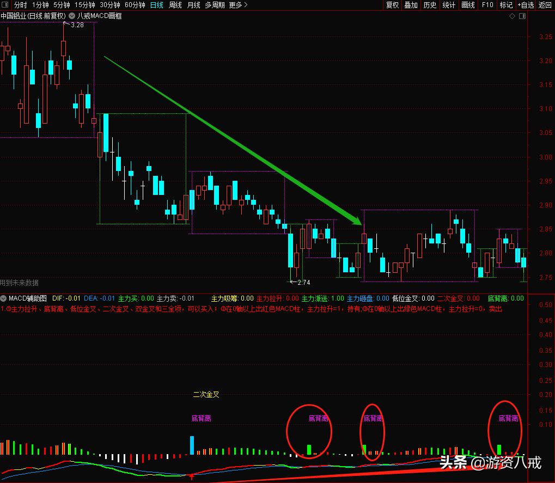Viewport: 555px width, 483px height.
Task: Click the tall blue MACD signal bar
Action: (x=192, y=445)
